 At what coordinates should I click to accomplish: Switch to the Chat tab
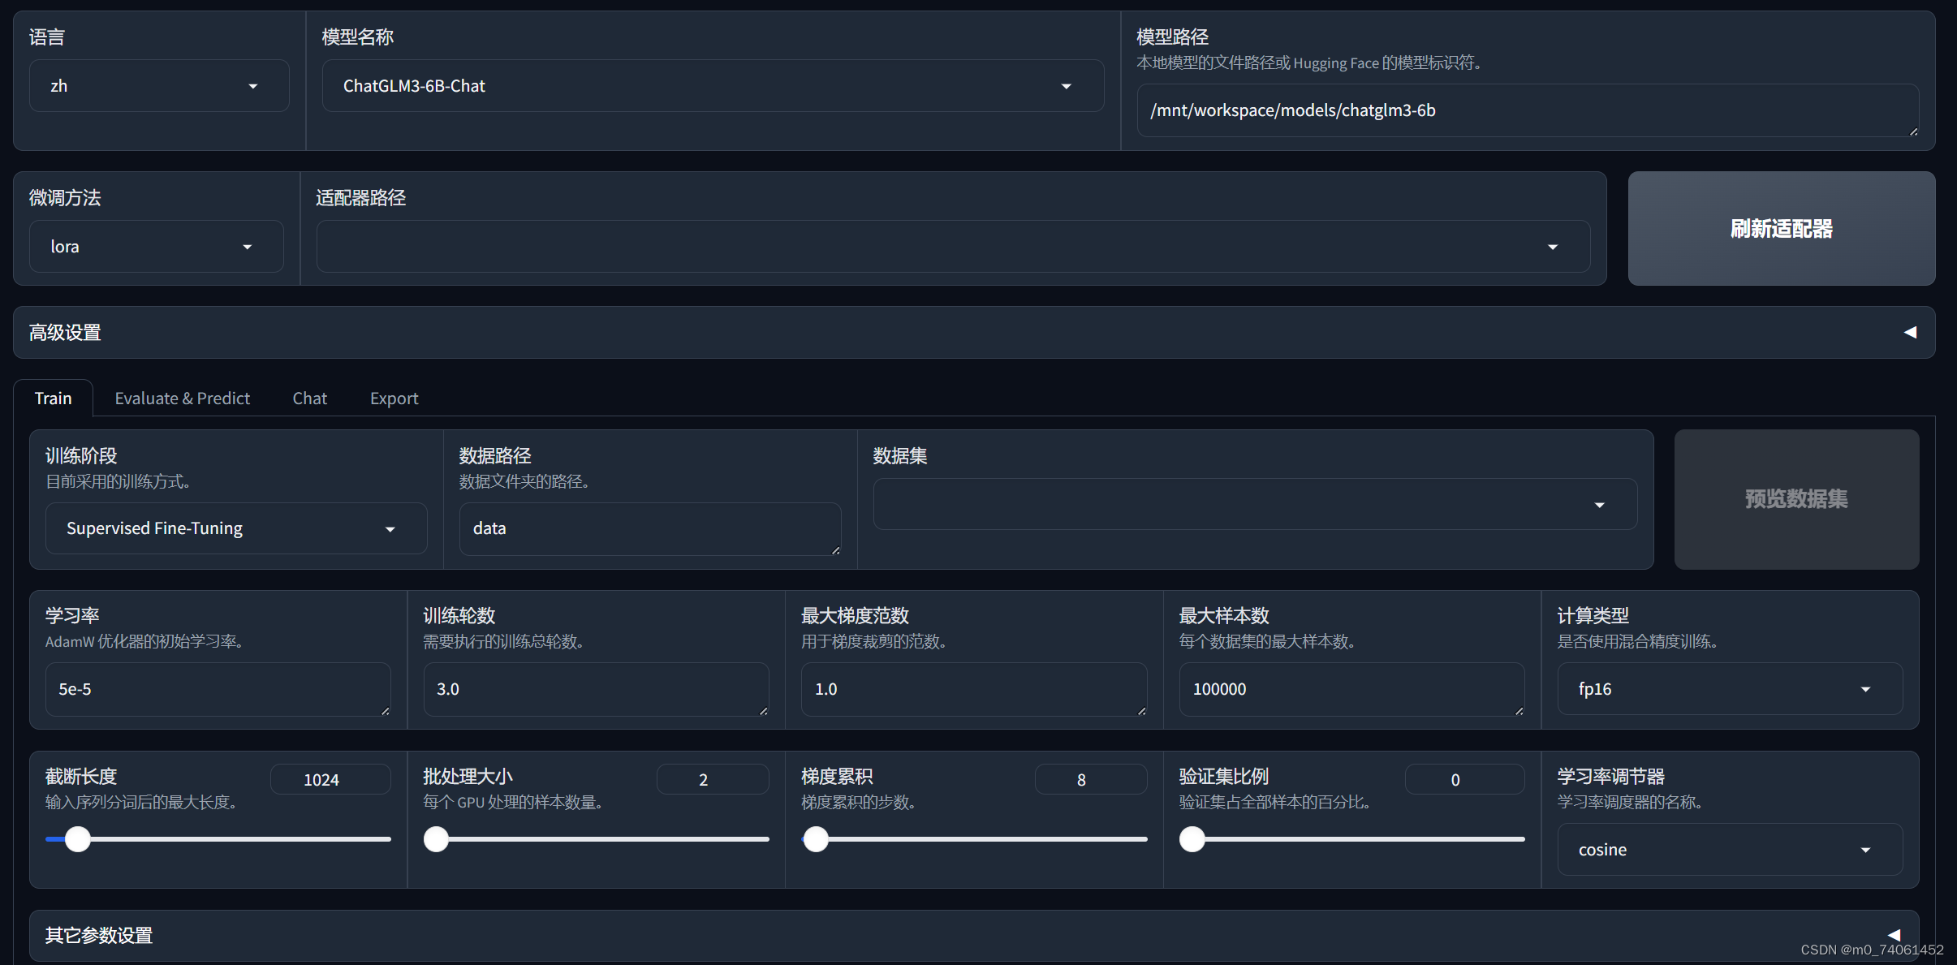309,398
